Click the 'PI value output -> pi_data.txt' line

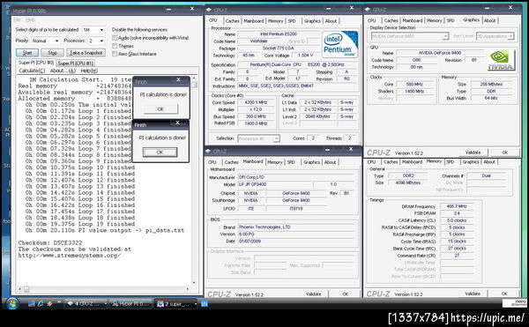105,230
